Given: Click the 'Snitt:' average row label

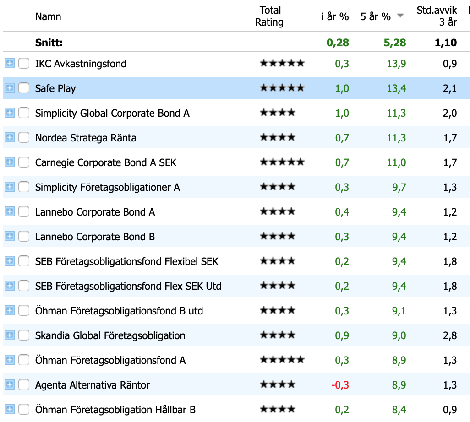Looking at the screenshot, I should pos(49,43).
